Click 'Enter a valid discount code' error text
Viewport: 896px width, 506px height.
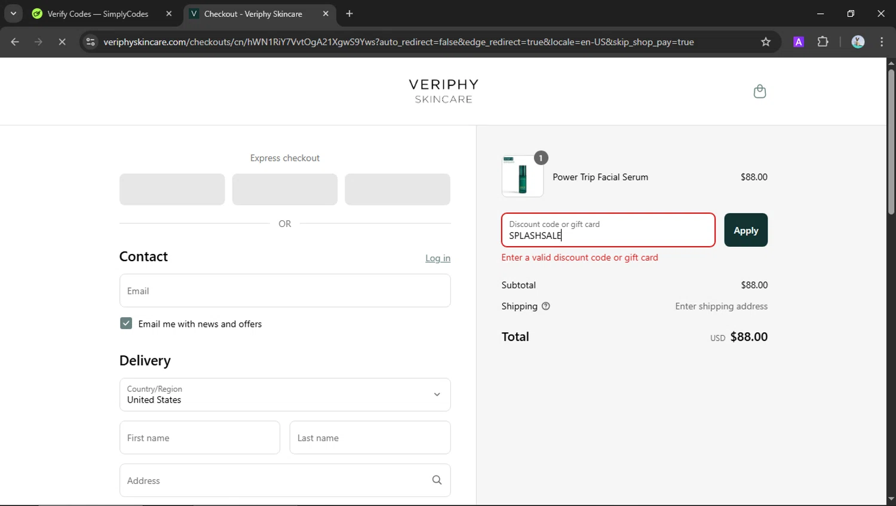tap(579, 257)
